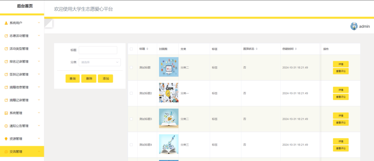
Task: Expand the 签到记录管理 chevron
Action: (x=39, y=74)
